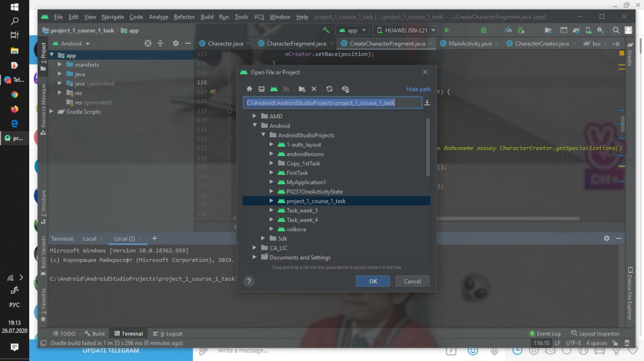
Task: Open the Refactor menu
Action: (184, 17)
